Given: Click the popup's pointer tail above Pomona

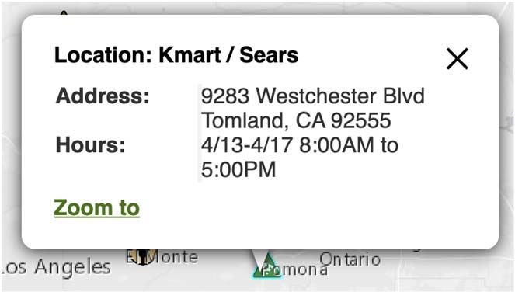Looking at the screenshot, I should pyautogui.click(x=258, y=259).
